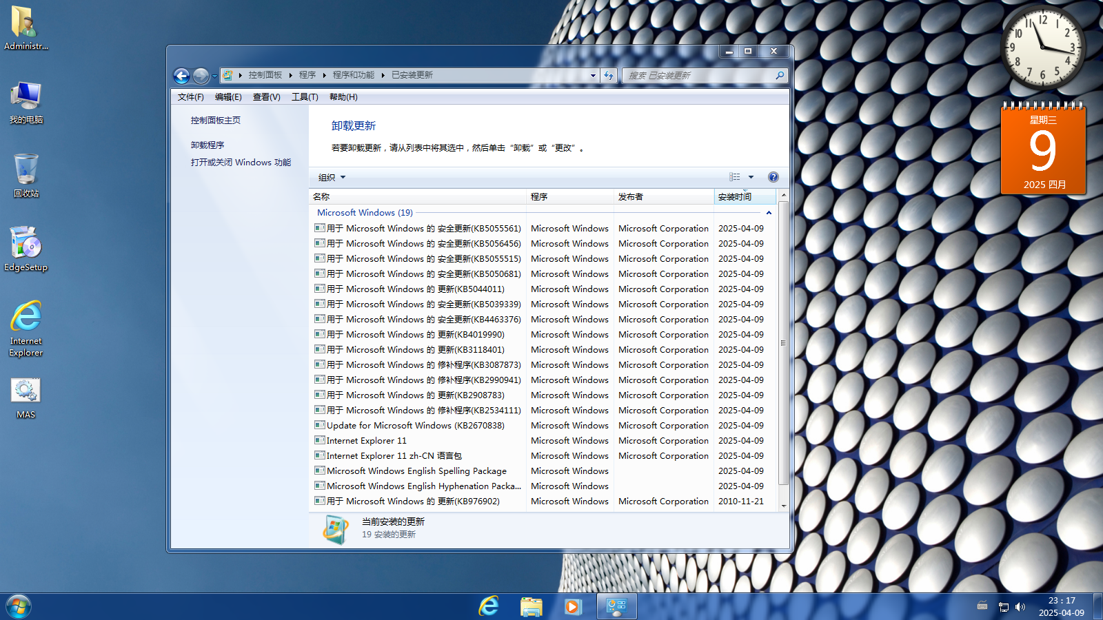Launch the EdgeSetup desktop icon
The image size is (1103, 620).
26,249
